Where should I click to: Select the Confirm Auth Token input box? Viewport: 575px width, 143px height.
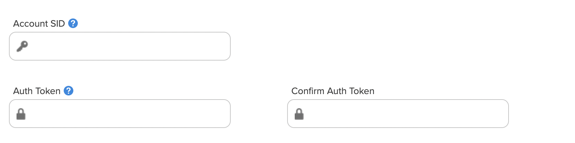point(398,114)
